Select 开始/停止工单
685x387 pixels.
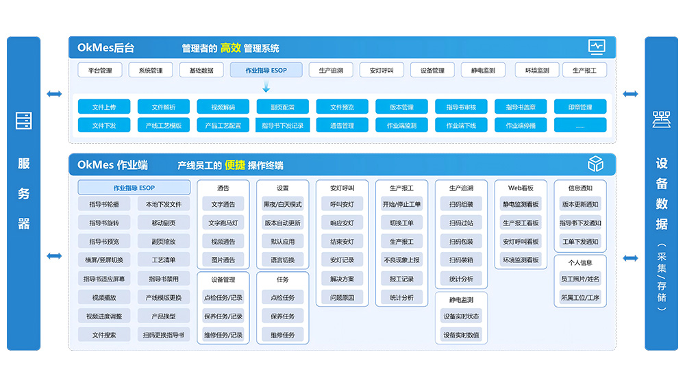(401, 204)
